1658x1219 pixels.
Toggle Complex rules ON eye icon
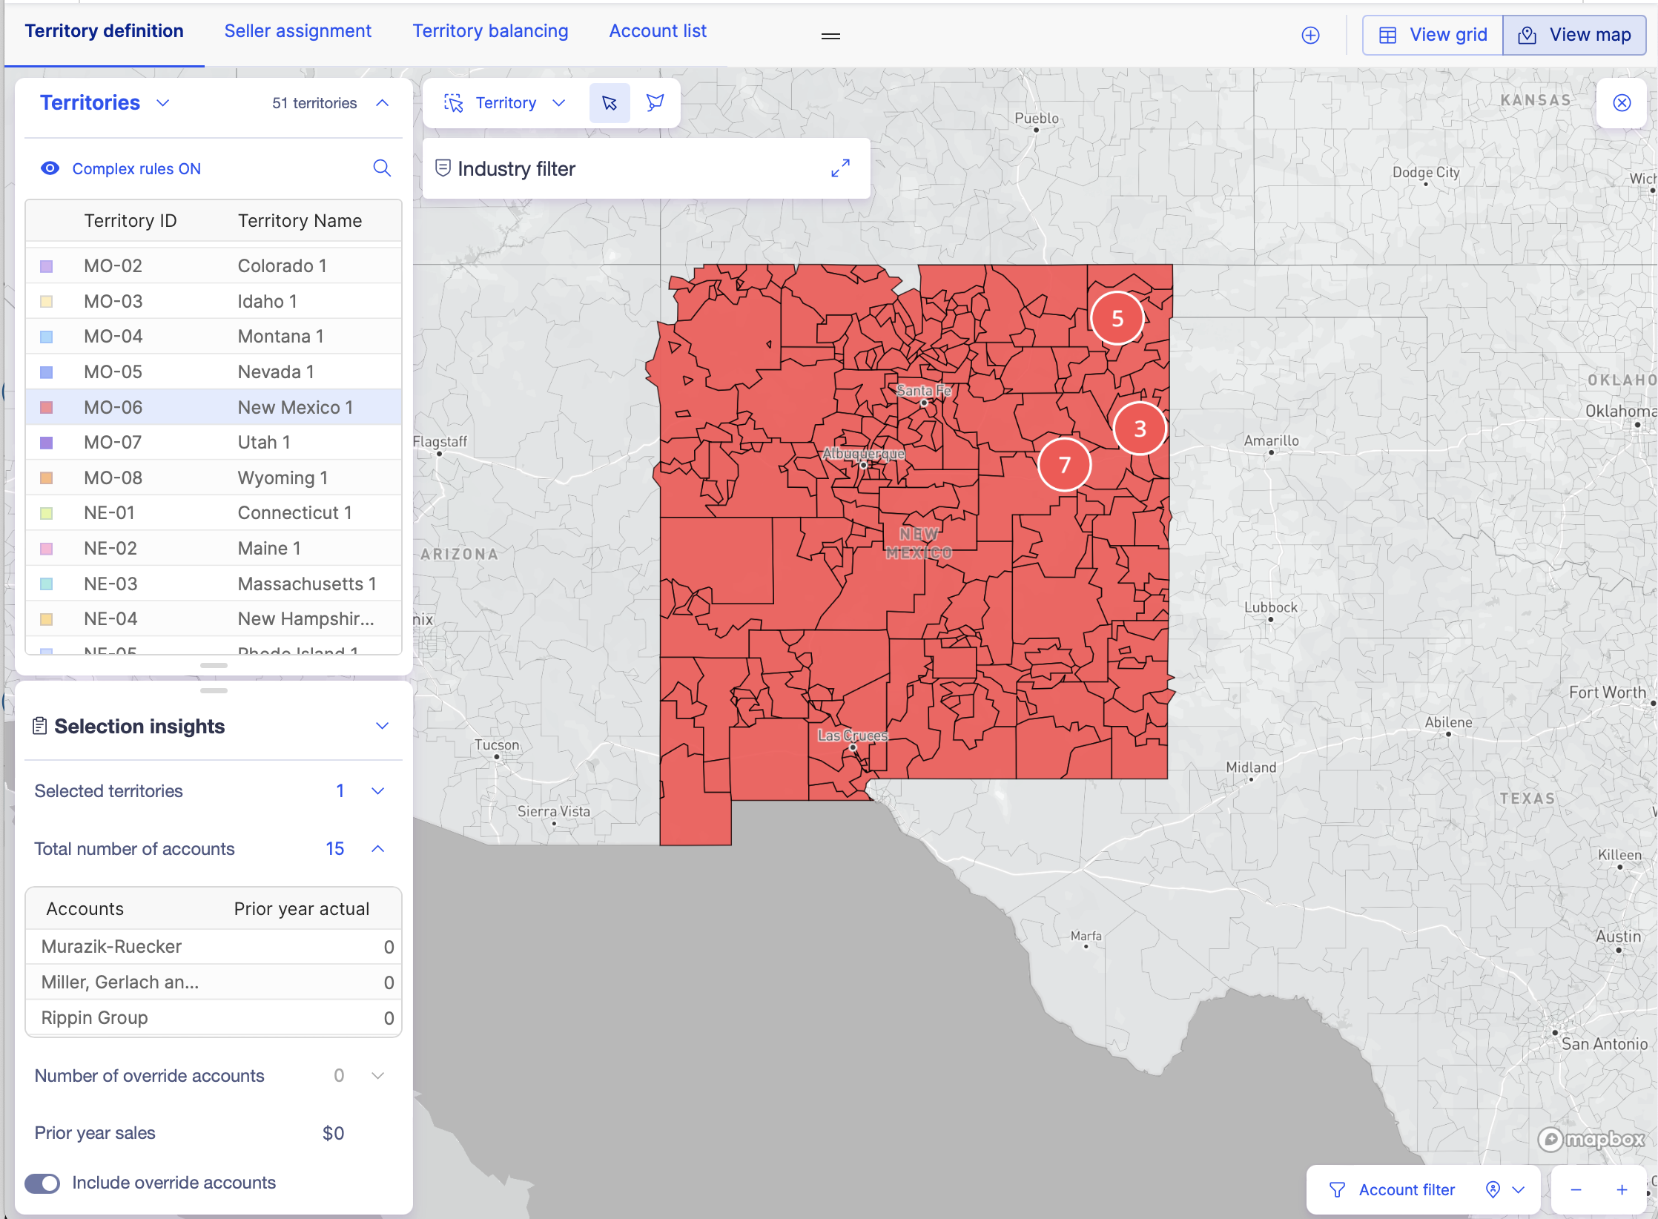tap(50, 168)
